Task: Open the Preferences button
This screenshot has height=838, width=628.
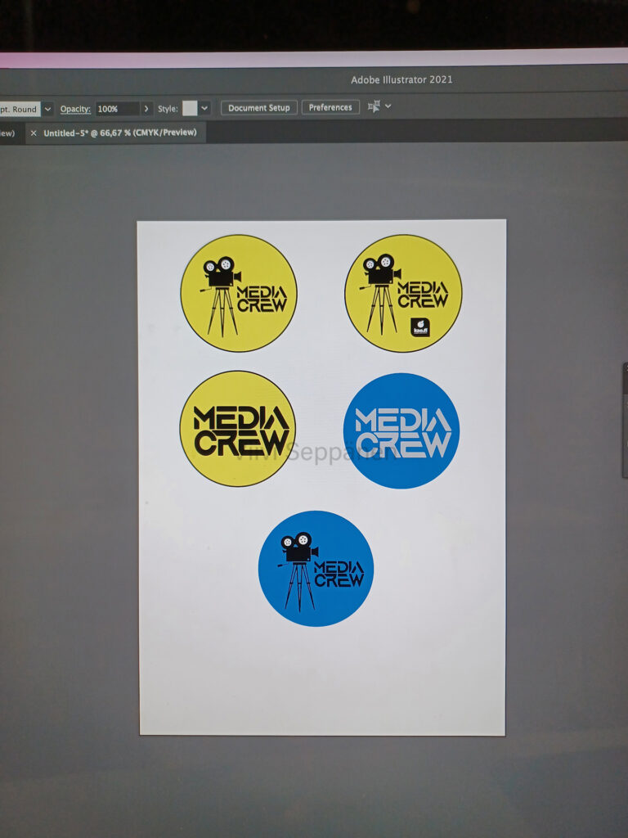Action: (330, 107)
